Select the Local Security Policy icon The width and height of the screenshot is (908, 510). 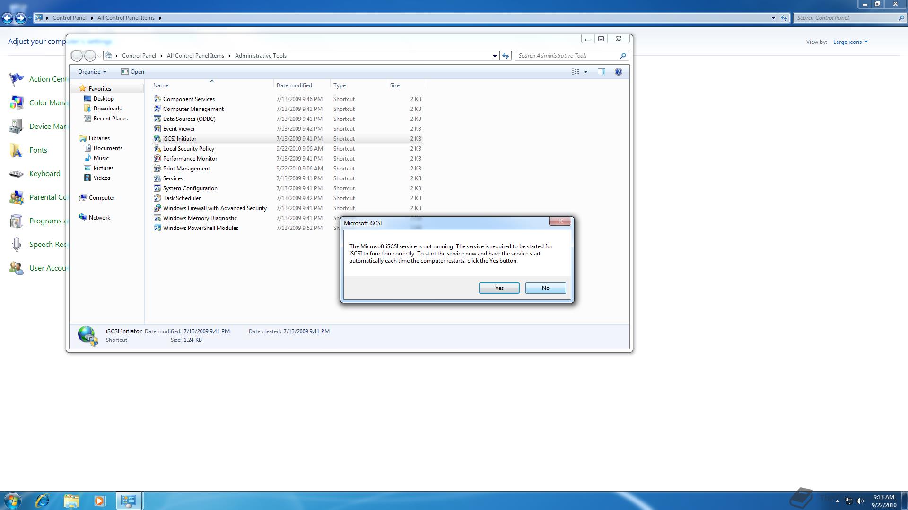pyautogui.click(x=157, y=149)
